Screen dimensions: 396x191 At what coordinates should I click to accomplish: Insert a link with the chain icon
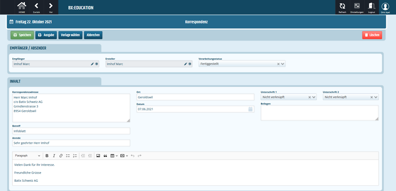[61, 156]
